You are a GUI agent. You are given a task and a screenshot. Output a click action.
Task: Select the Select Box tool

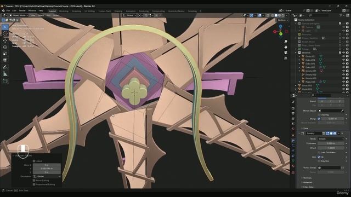[5, 27]
